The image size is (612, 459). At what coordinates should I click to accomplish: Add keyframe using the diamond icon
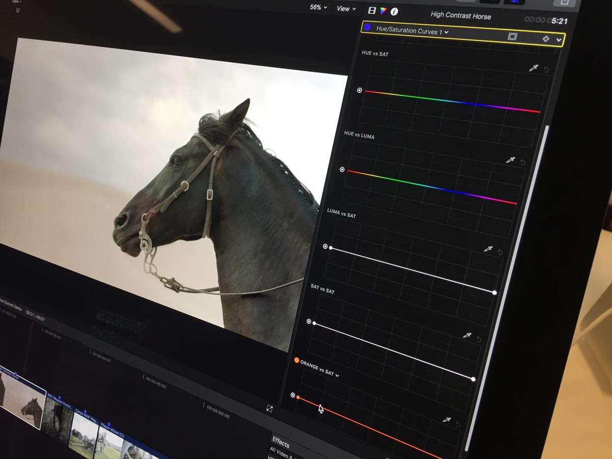[x=546, y=39]
